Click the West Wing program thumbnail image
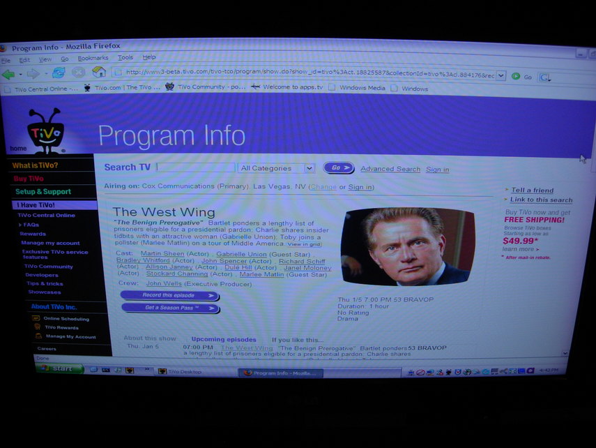 coord(408,246)
